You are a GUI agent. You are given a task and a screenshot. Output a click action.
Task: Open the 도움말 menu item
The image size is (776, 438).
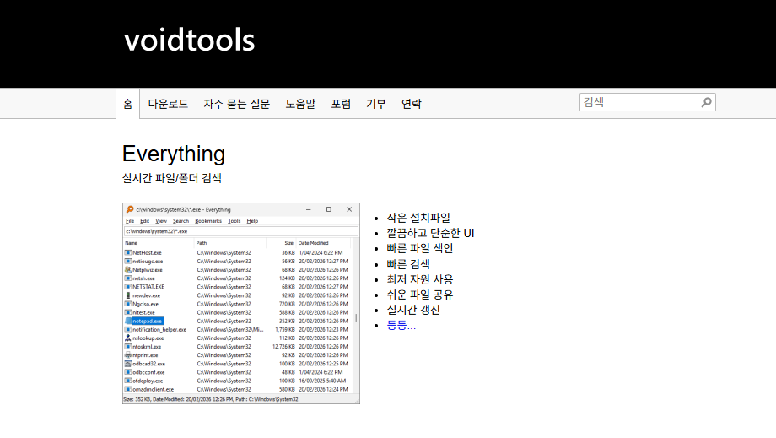coord(300,104)
